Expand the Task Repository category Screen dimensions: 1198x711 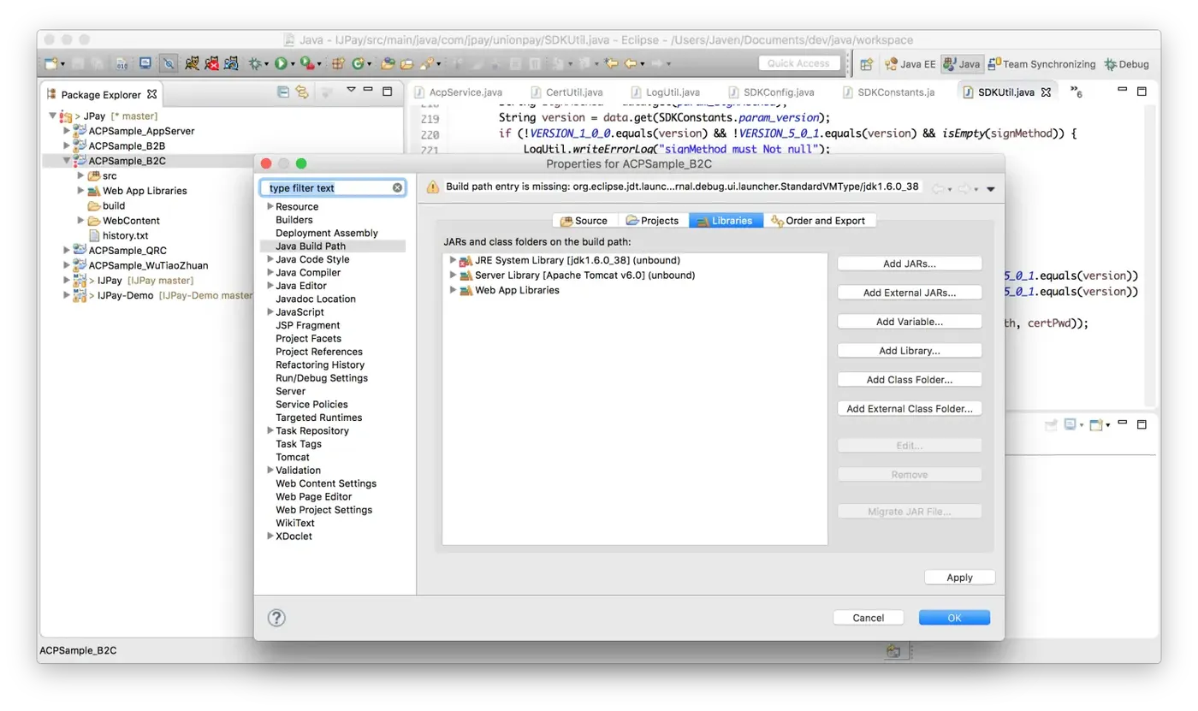[270, 431]
